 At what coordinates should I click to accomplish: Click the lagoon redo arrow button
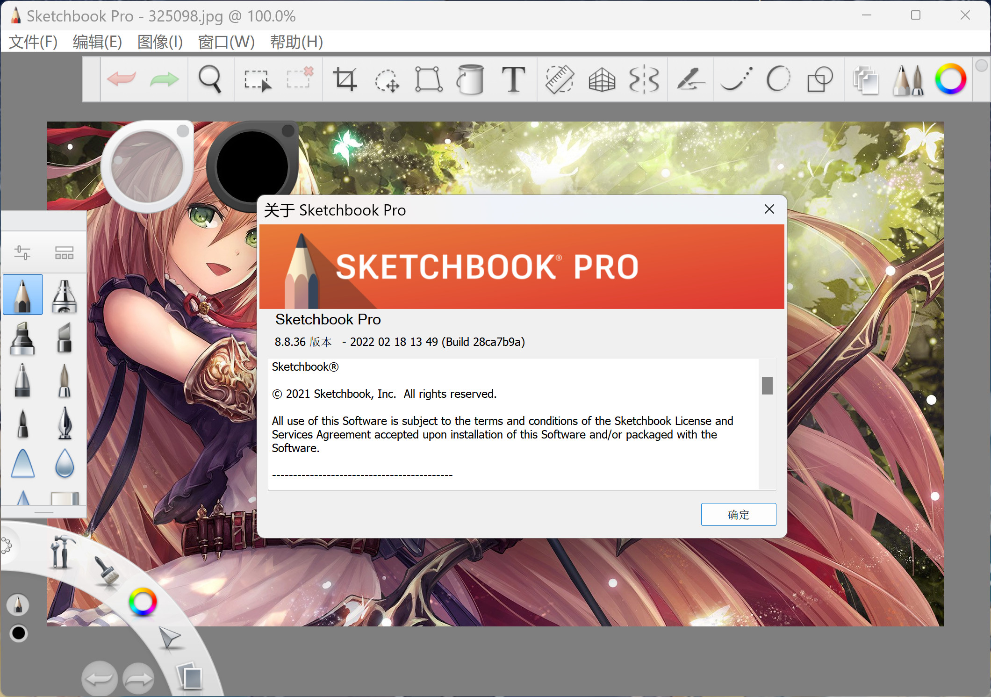139,679
